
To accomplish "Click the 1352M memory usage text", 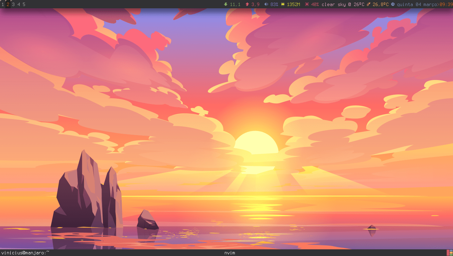I will point(293,4).
